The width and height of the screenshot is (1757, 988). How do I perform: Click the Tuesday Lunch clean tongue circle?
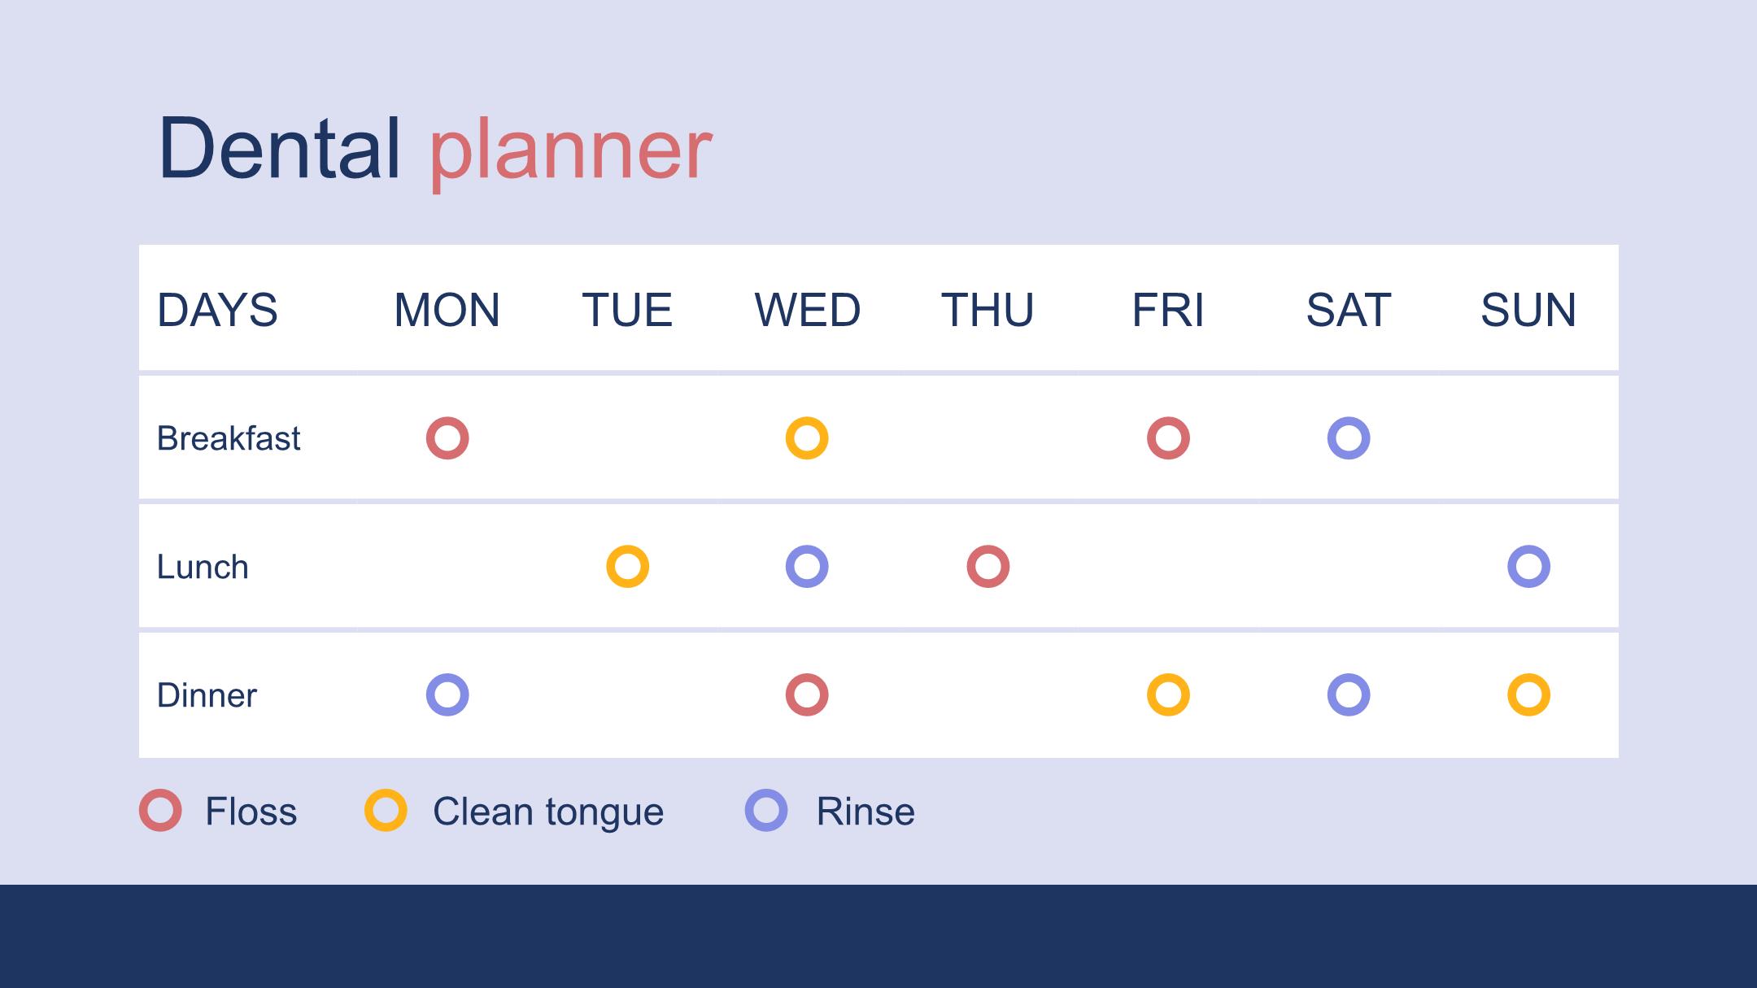pos(628,566)
